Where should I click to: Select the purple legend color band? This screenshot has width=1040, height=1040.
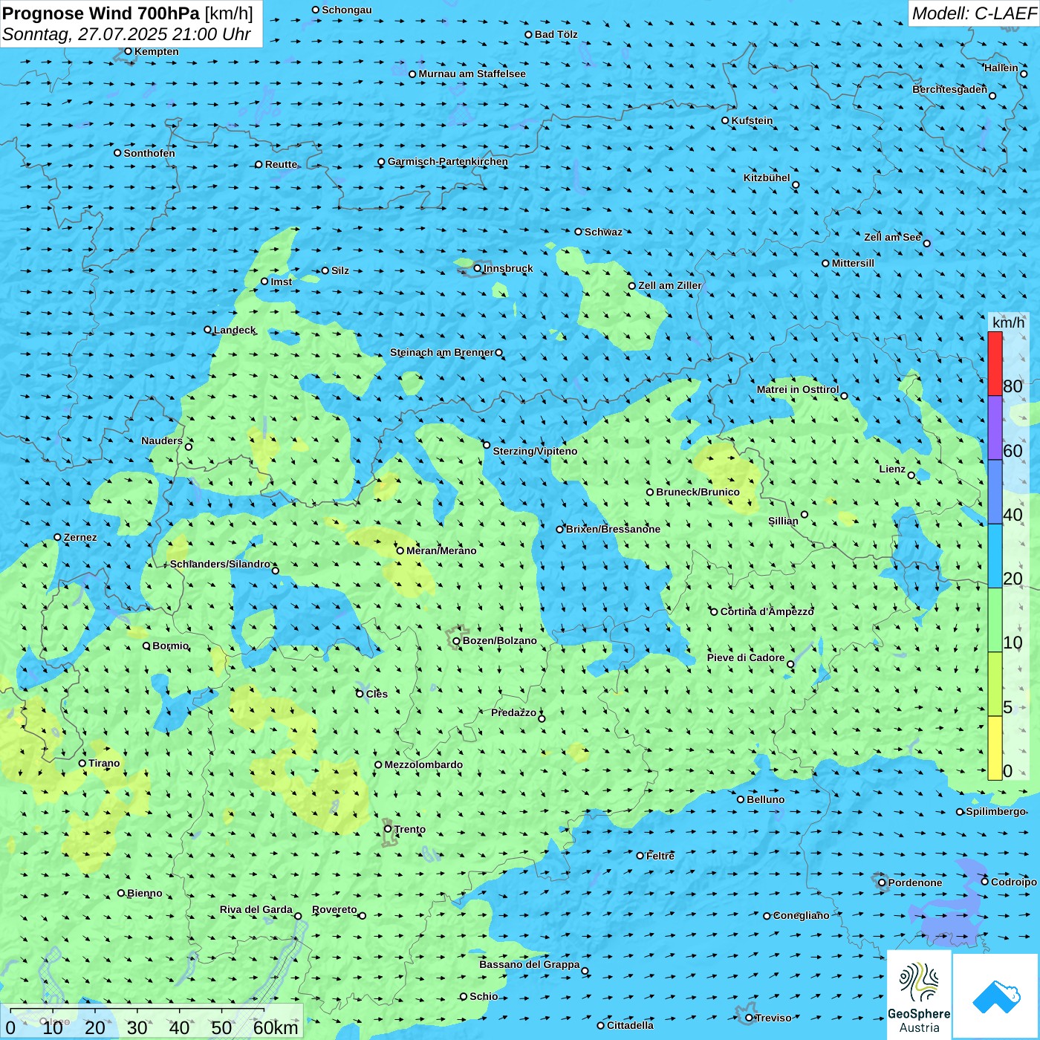(995, 427)
